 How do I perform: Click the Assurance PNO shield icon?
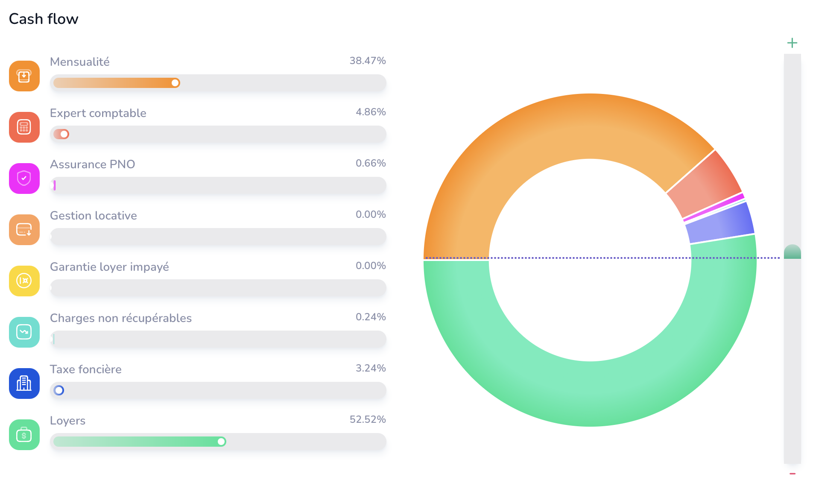pyautogui.click(x=24, y=179)
